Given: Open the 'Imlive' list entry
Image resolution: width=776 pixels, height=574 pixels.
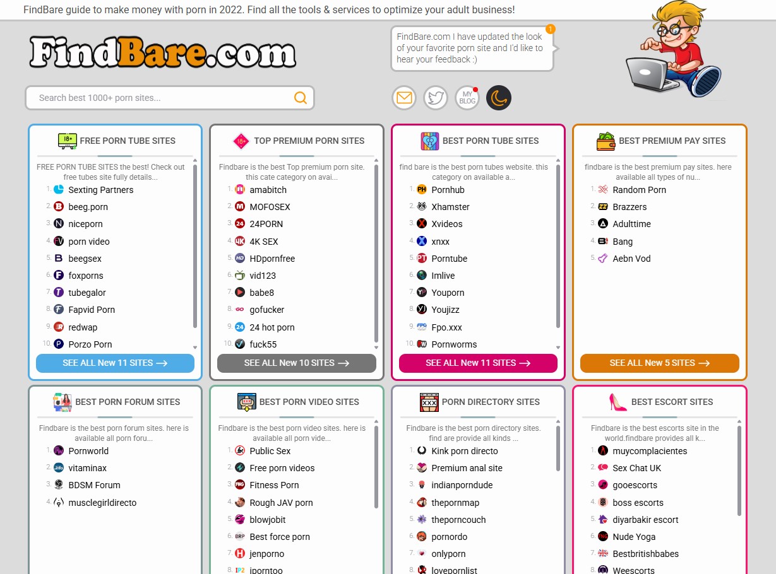Looking at the screenshot, I should pos(443,276).
